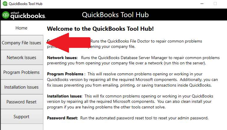
Task: Open the Program Problems sidebar tab
Action: (x=22, y=72)
